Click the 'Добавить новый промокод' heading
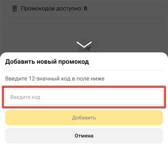Viewport: 168px width, 146px height. (x=47, y=62)
